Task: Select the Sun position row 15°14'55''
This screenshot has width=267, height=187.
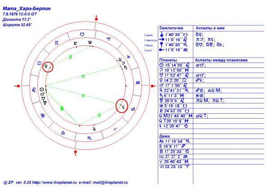Action: tap(174, 65)
